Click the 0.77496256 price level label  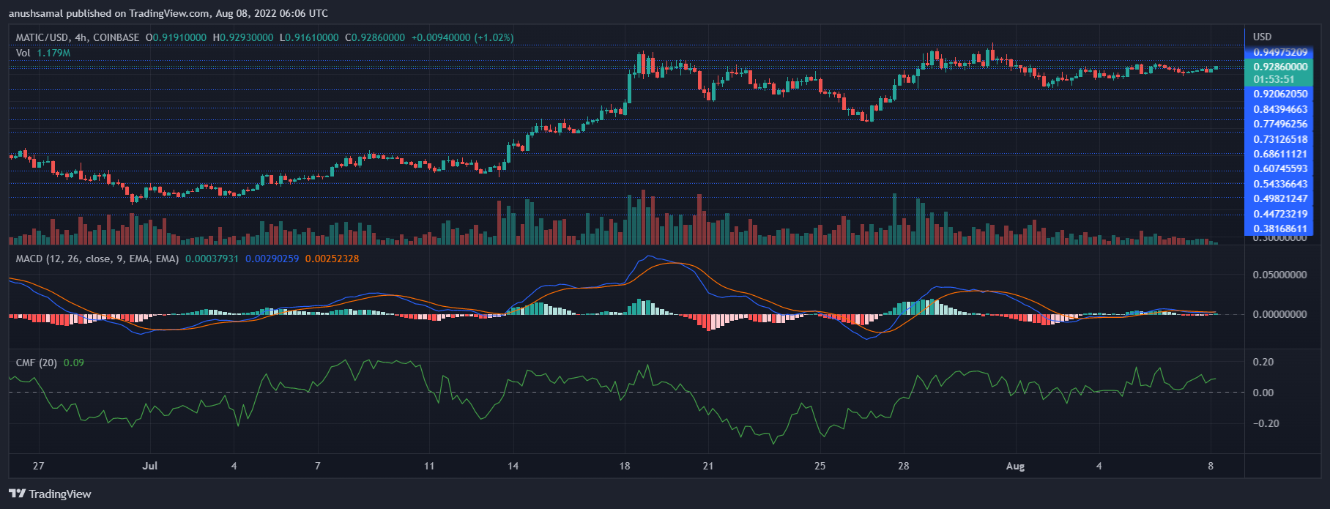pos(1279,124)
